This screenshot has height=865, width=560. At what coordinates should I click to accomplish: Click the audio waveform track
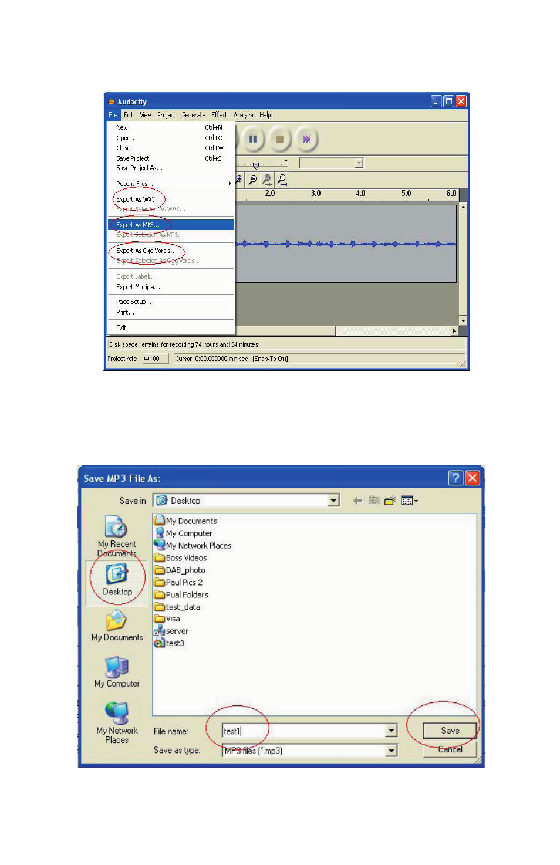tap(346, 244)
